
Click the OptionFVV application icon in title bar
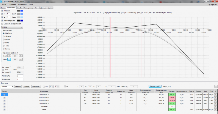pos(1,1)
